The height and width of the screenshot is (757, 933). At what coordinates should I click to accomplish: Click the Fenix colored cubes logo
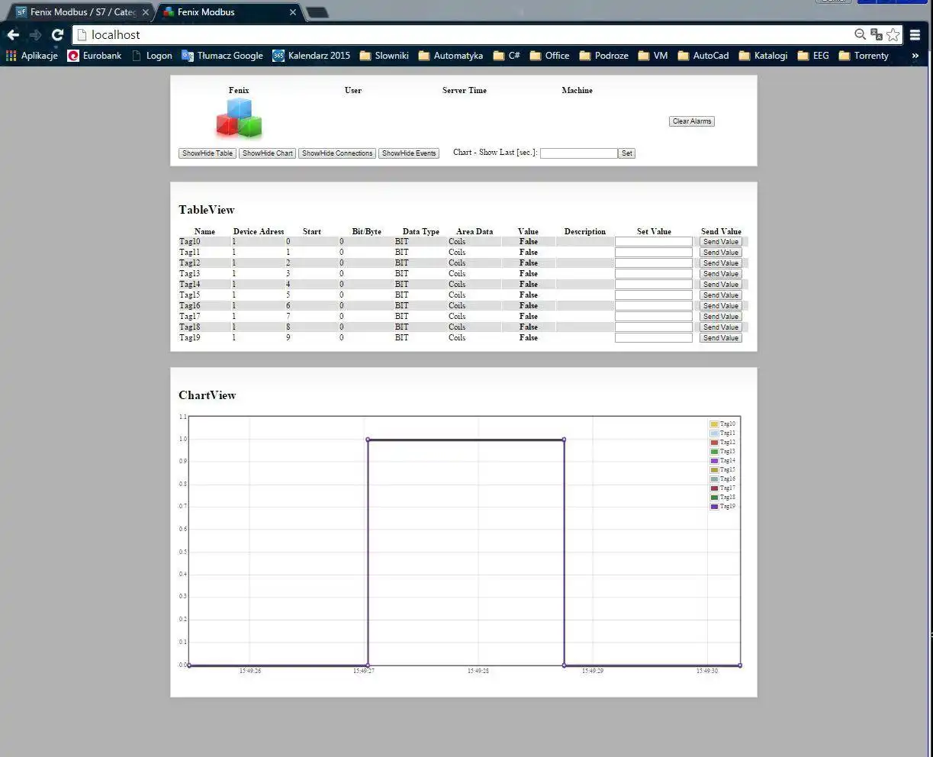click(x=239, y=118)
